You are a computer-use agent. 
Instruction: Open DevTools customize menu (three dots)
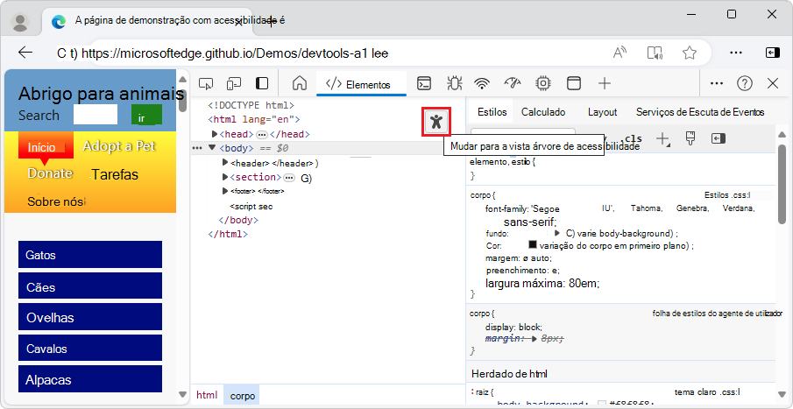point(717,83)
